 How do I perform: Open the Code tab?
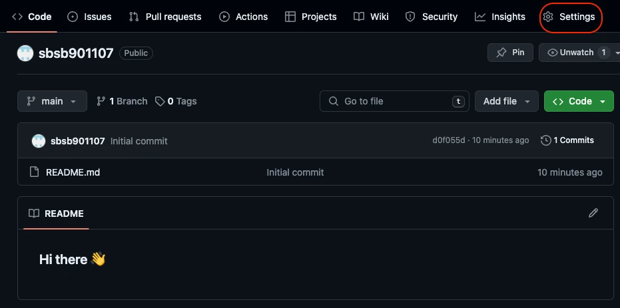pos(32,17)
